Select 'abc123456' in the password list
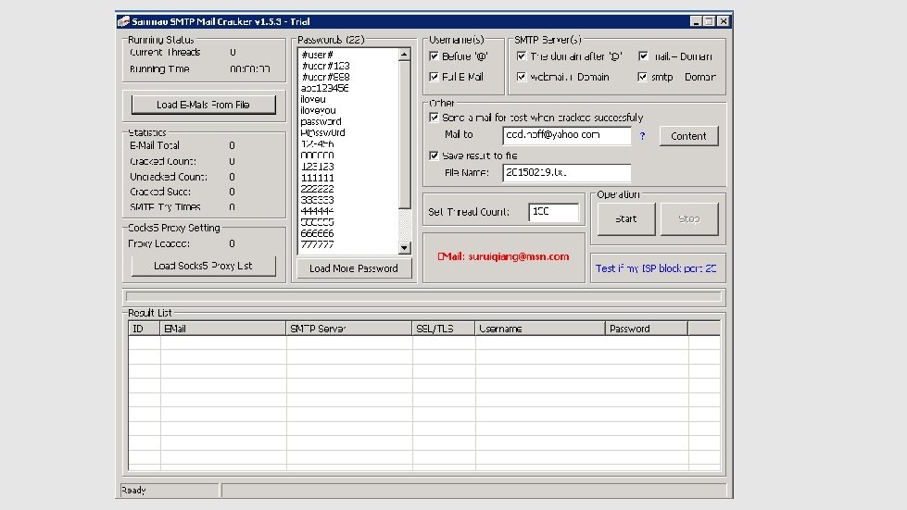 click(324, 88)
